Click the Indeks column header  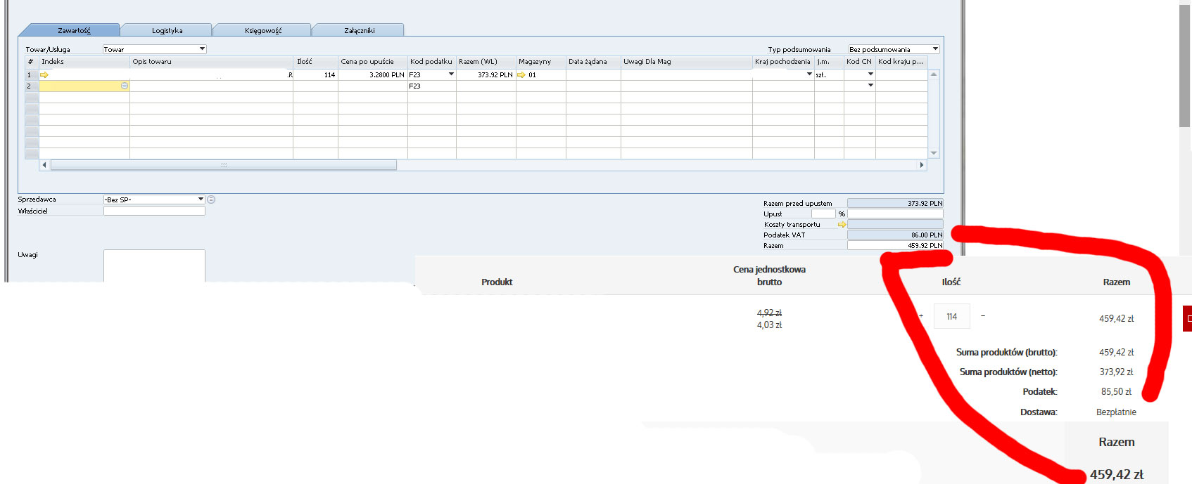click(84, 62)
